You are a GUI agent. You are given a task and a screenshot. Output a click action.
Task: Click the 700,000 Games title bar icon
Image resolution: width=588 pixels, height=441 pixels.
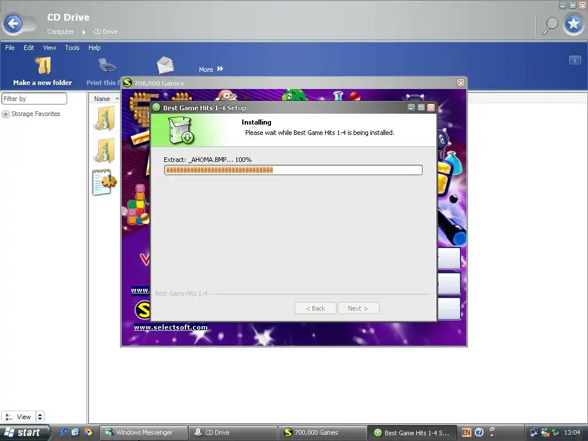127,83
